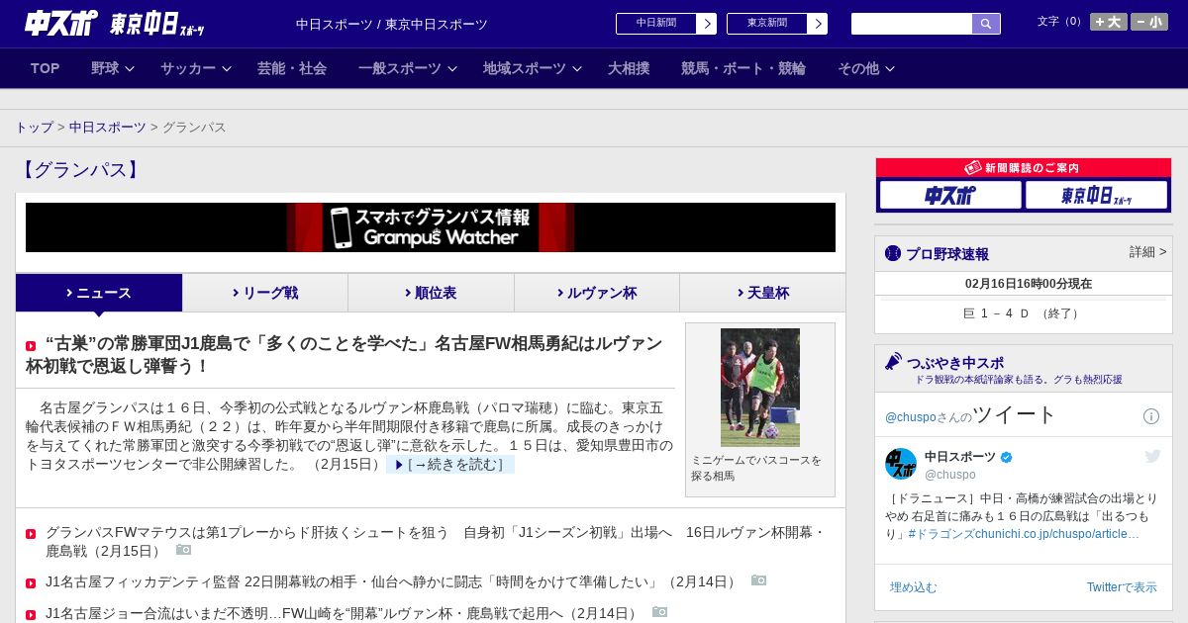Click the プロ野球速報 baseball icon
This screenshot has width=1188, height=623.
[893, 253]
